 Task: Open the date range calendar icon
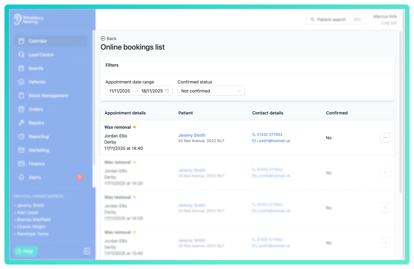pos(167,91)
